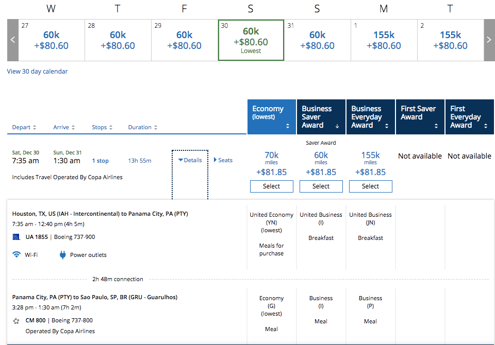Sort flights by Depart time
The width and height of the screenshot is (495, 345).
24,127
